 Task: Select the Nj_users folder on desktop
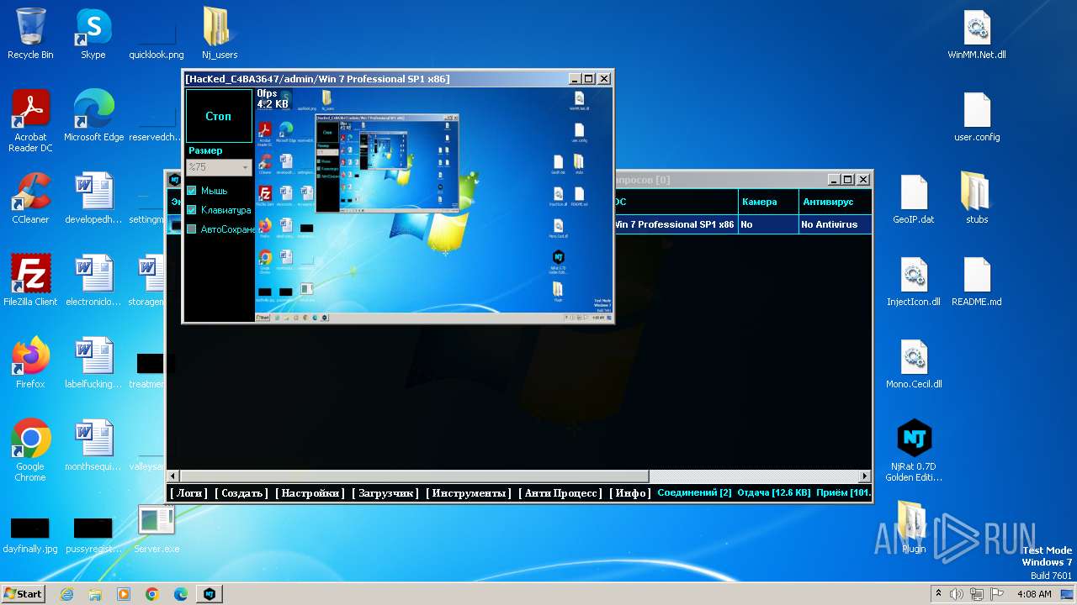220,34
